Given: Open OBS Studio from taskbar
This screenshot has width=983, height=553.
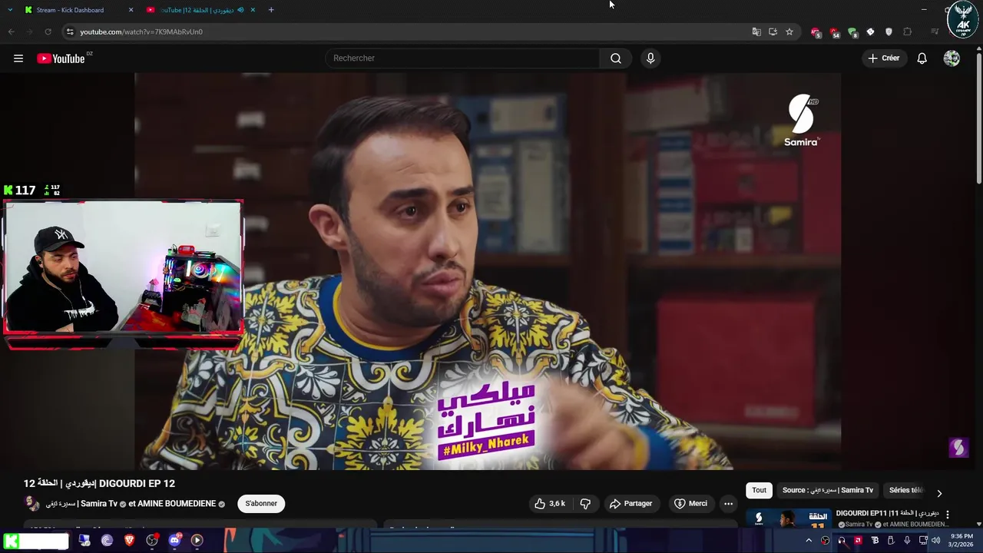Looking at the screenshot, I should point(152,541).
